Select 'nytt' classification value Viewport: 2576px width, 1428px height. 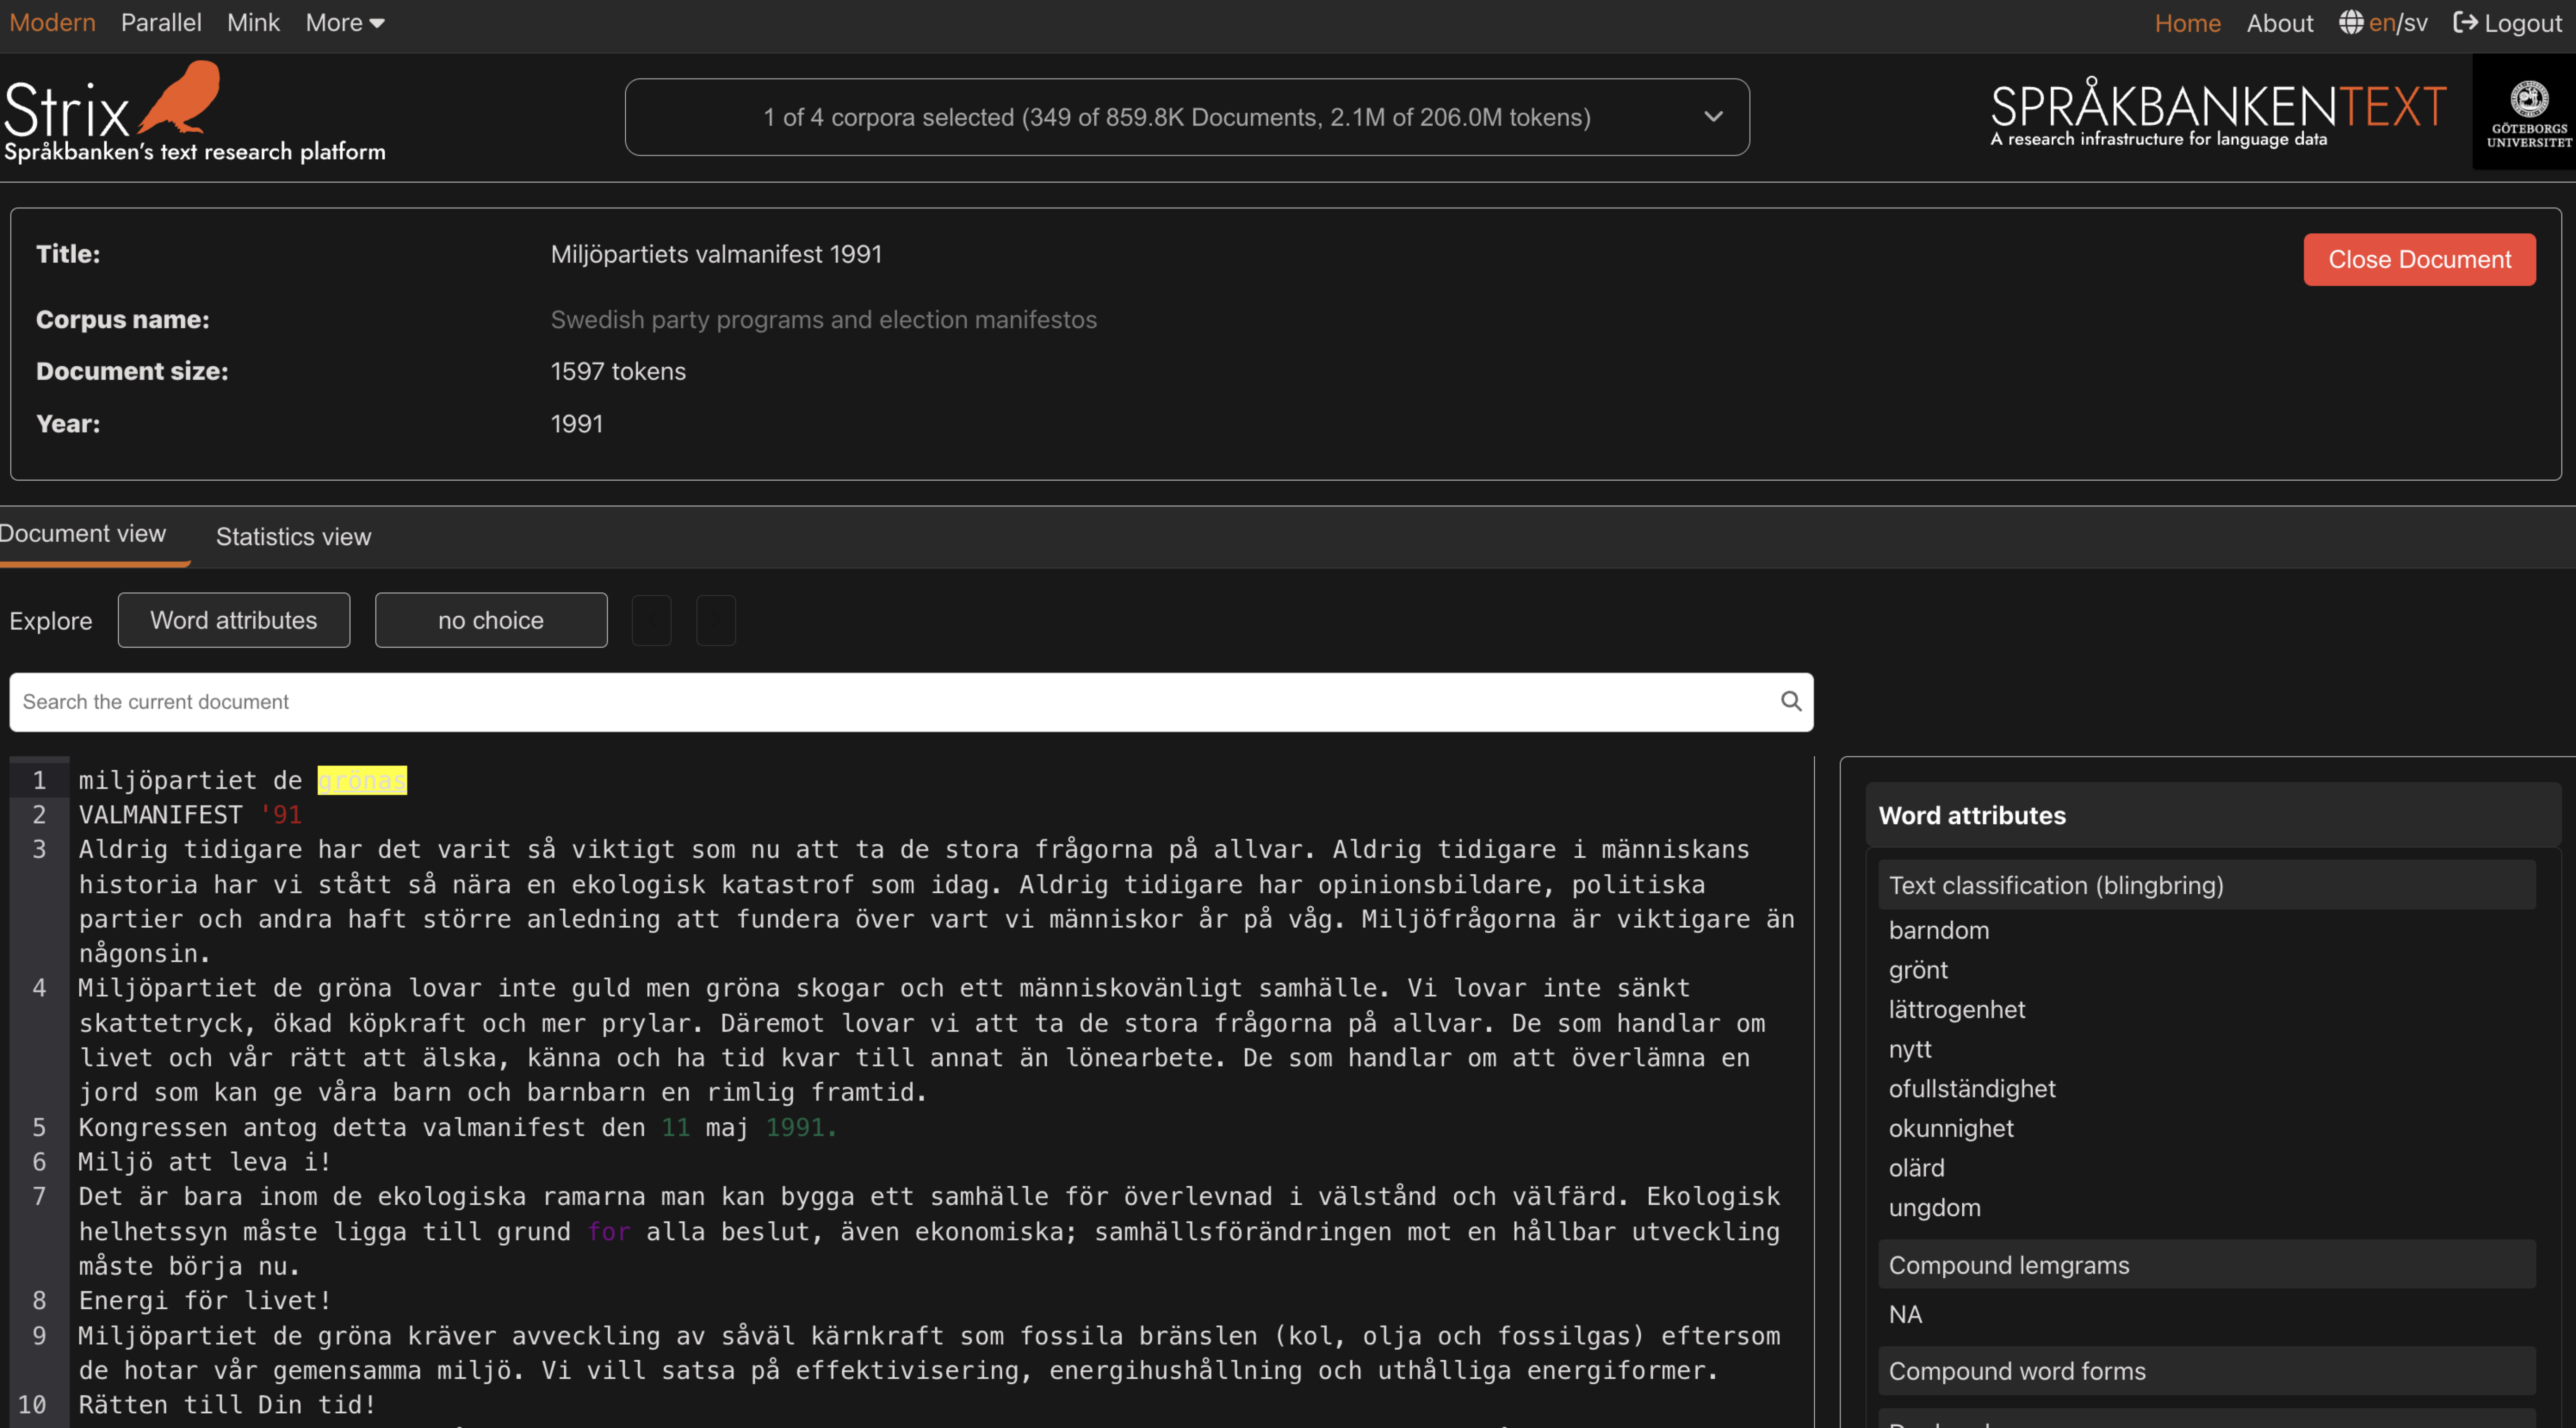pos(1910,1050)
